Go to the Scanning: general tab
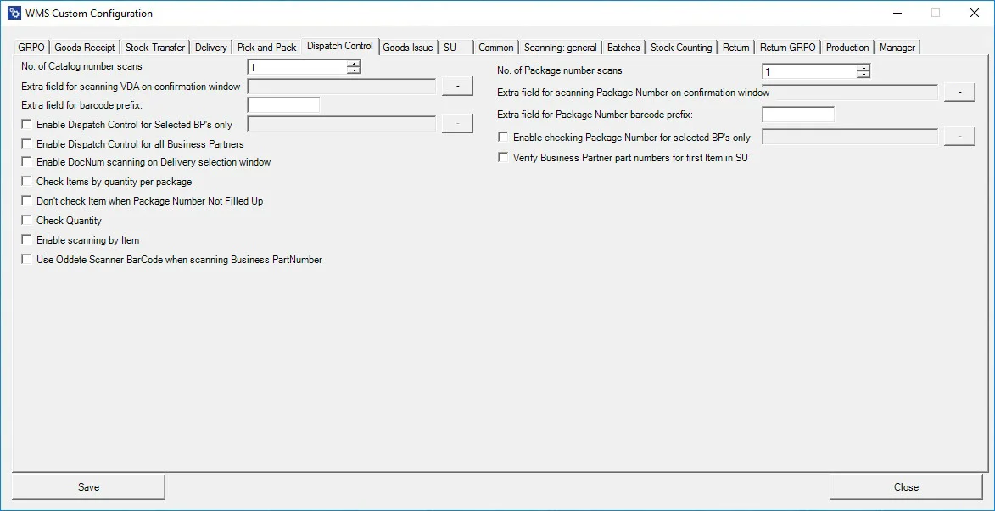Image resolution: width=995 pixels, height=511 pixels. [x=560, y=48]
